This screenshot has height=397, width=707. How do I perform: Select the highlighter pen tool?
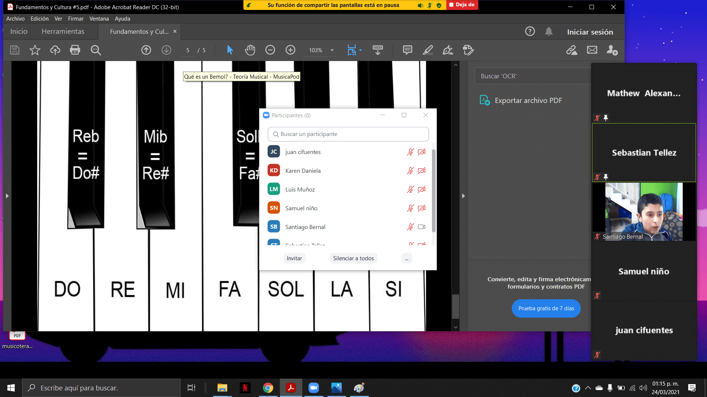pyautogui.click(x=428, y=50)
